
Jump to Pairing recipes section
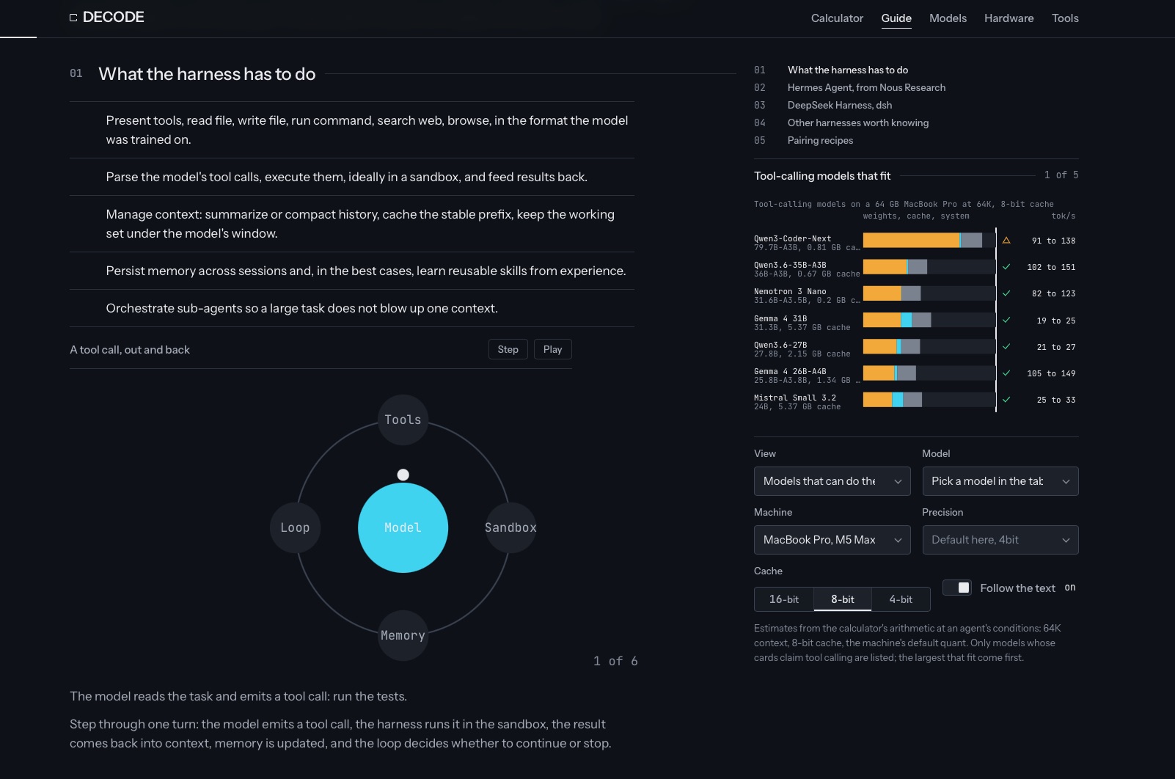click(x=820, y=140)
